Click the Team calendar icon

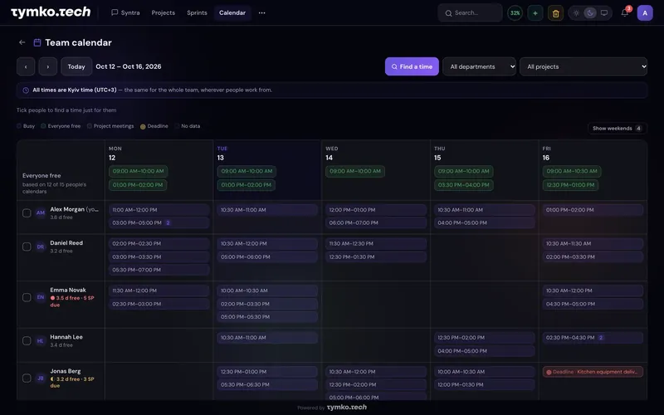point(37,42)
